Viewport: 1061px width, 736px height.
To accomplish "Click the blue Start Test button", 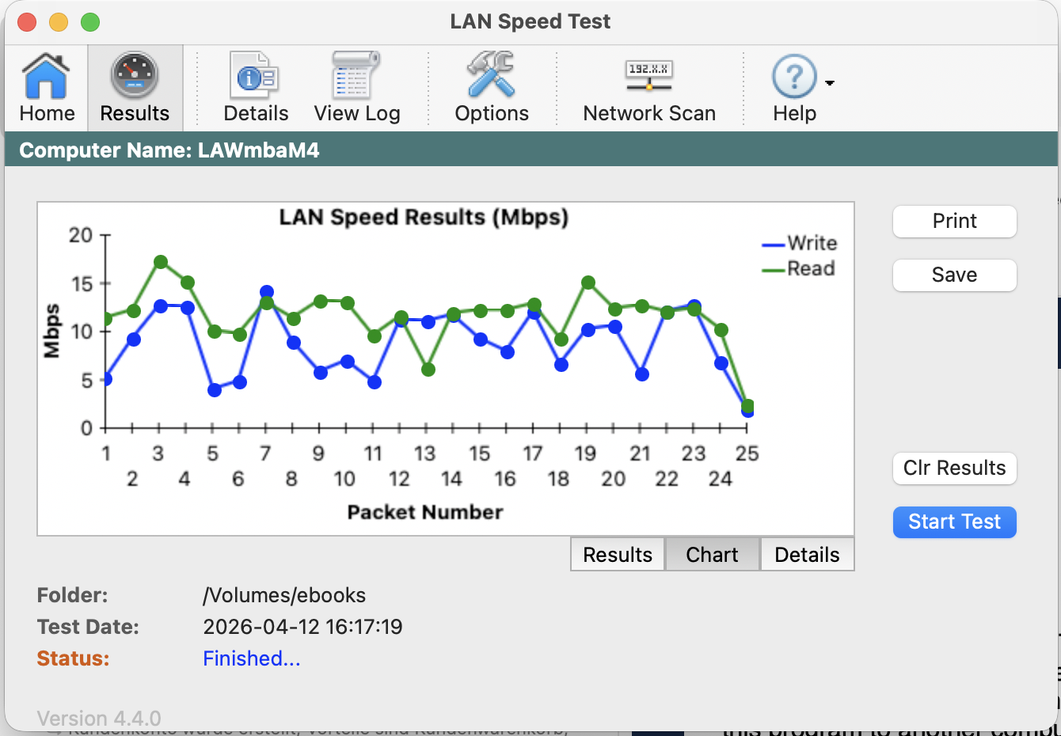I will (x=954, y=522).
